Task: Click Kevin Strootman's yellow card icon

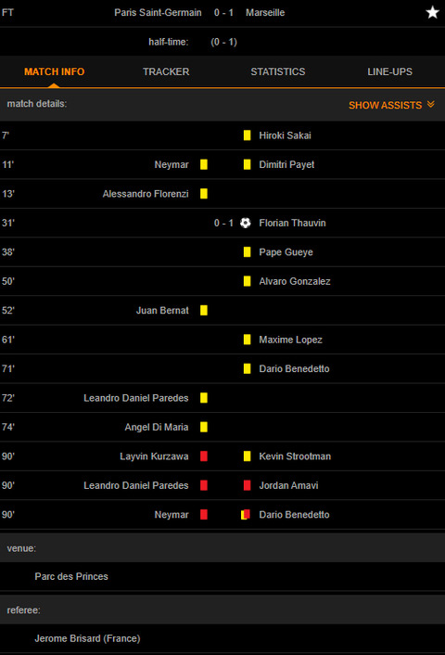Action: point(248,456)
